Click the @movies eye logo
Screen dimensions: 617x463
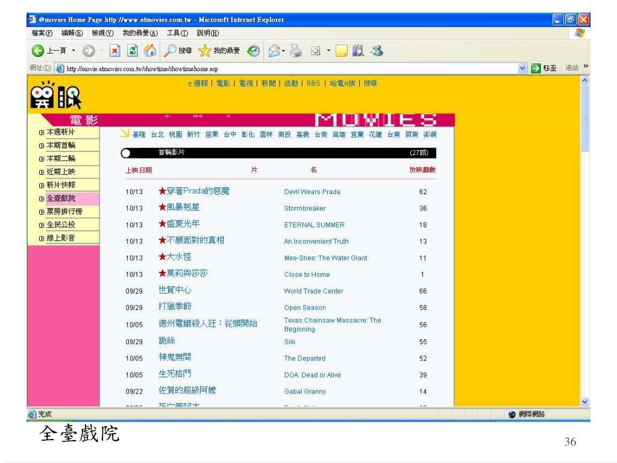click(x=55, y=95)
